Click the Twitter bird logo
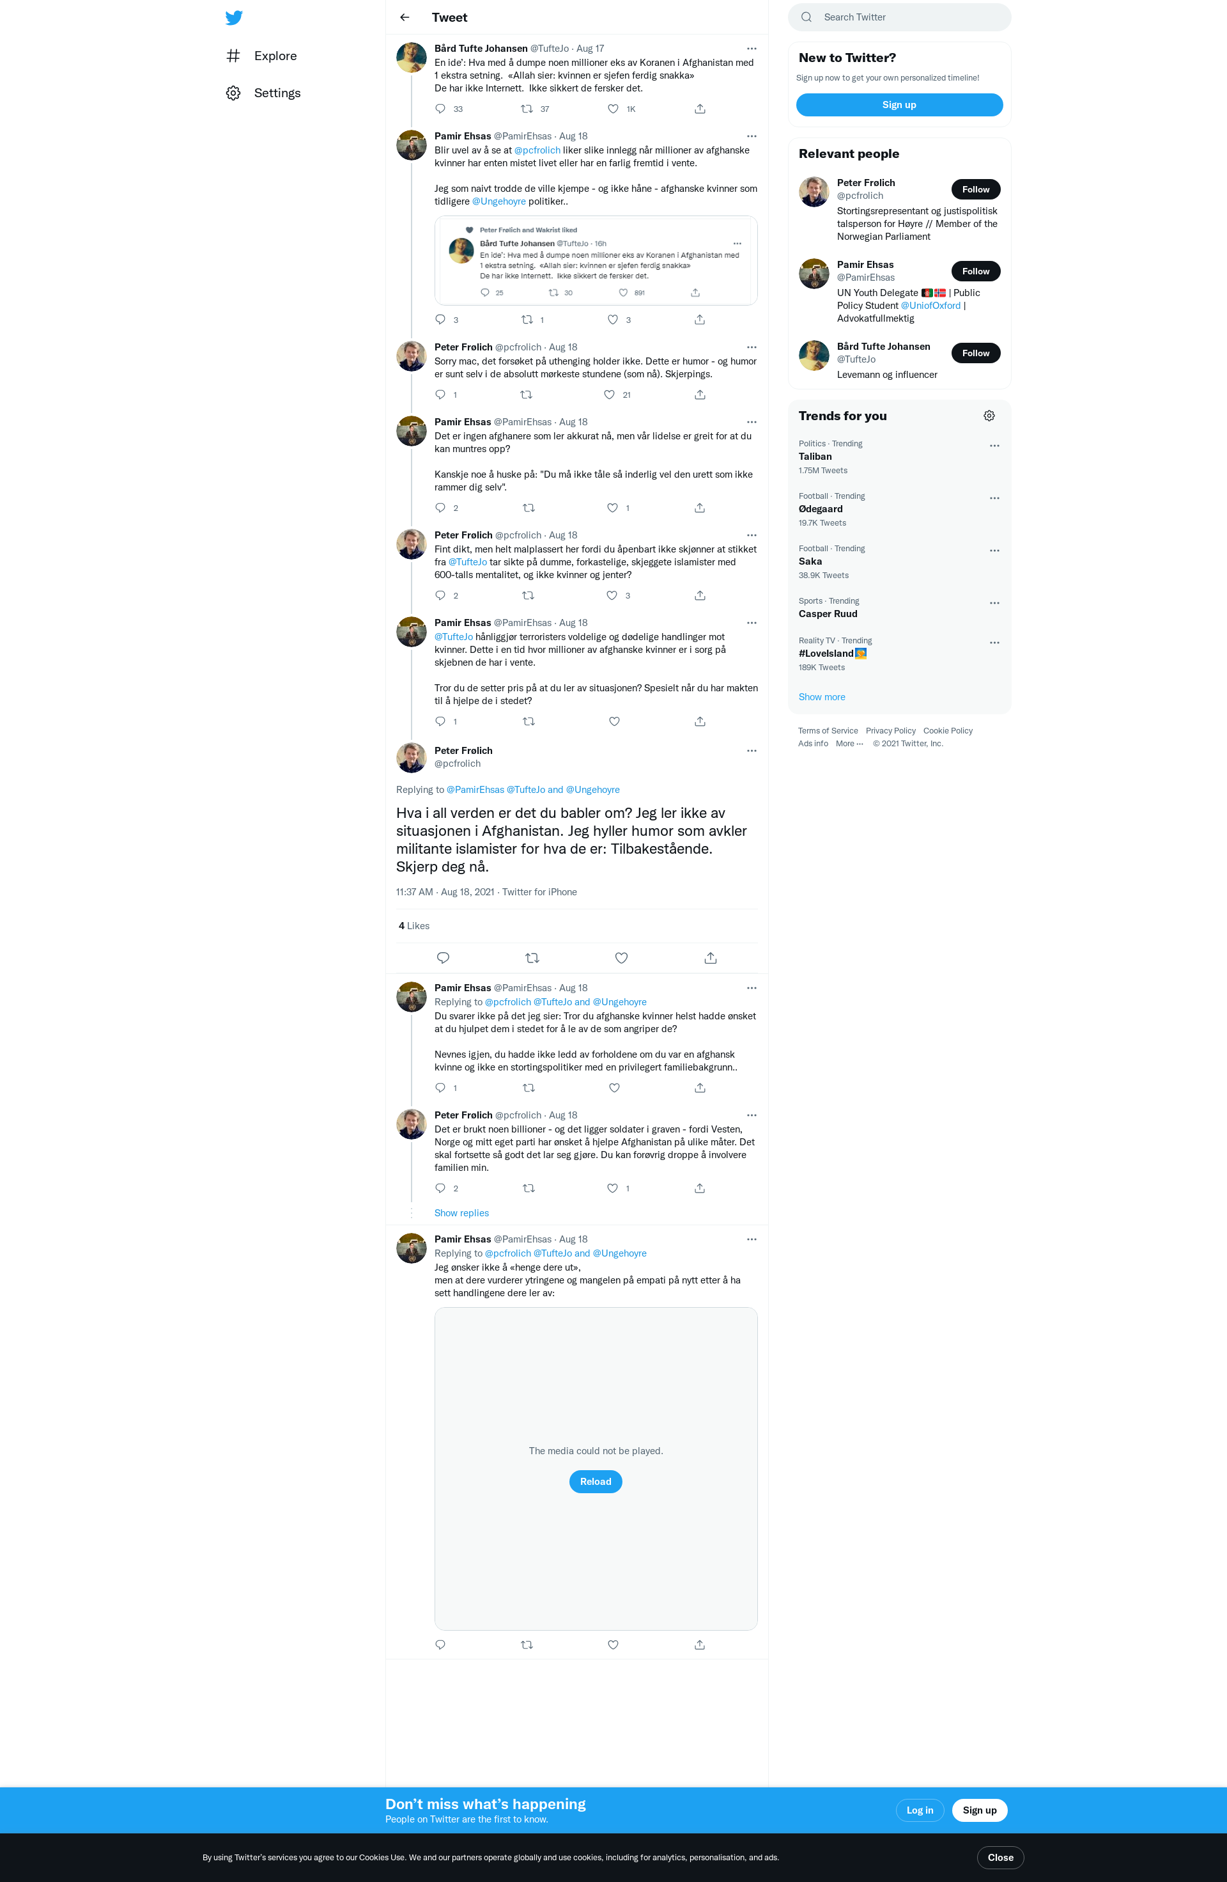 (234, 17)
